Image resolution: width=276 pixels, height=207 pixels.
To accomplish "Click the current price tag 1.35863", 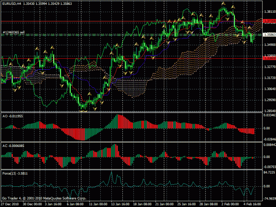I will click(269, 34).
